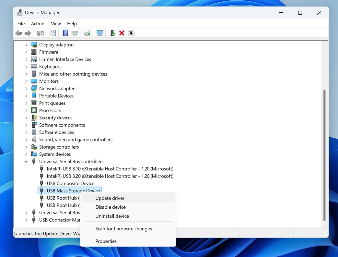Click the Monitors category icon

pyautogui.click(x=34, y=81)
